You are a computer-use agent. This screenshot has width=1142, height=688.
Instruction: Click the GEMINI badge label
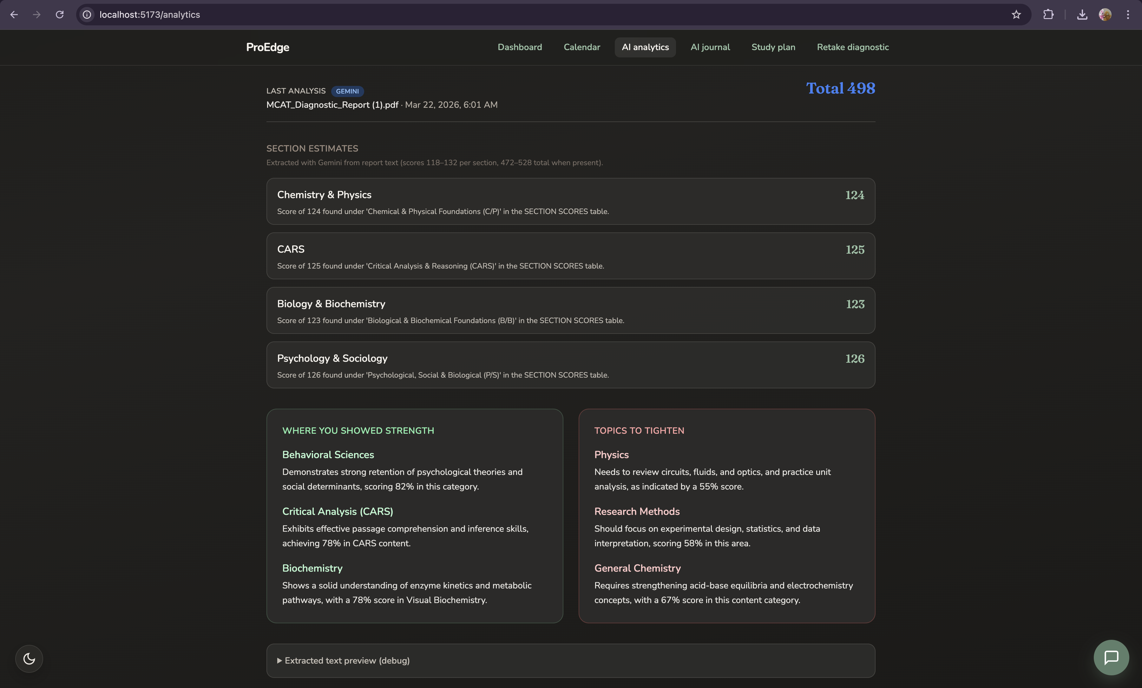point(347,91)
